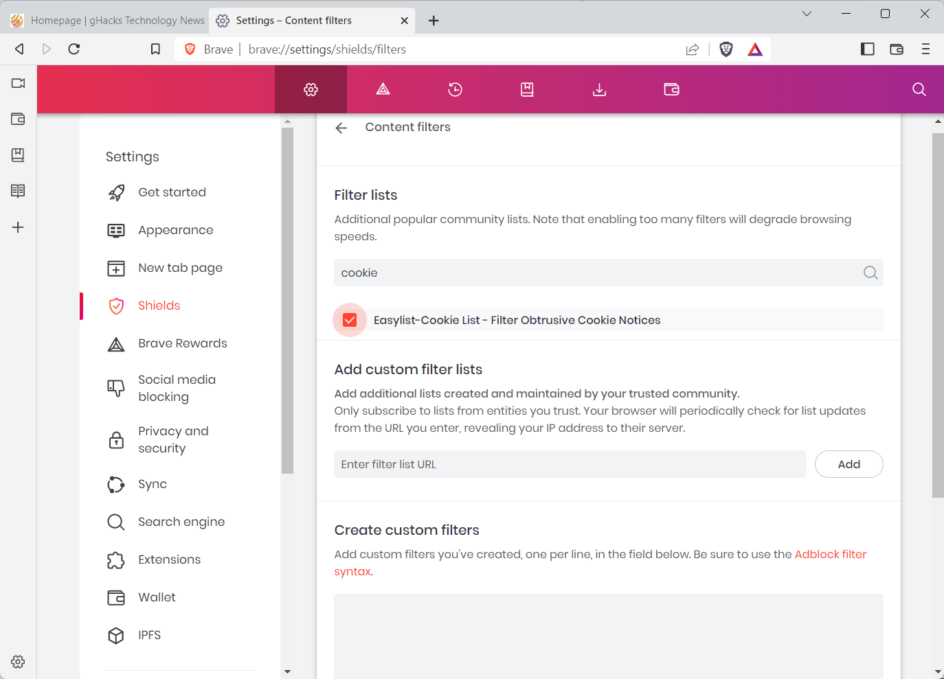Click the address bar URL
Screen dimensions: 944x679
(x=327, y=49)
